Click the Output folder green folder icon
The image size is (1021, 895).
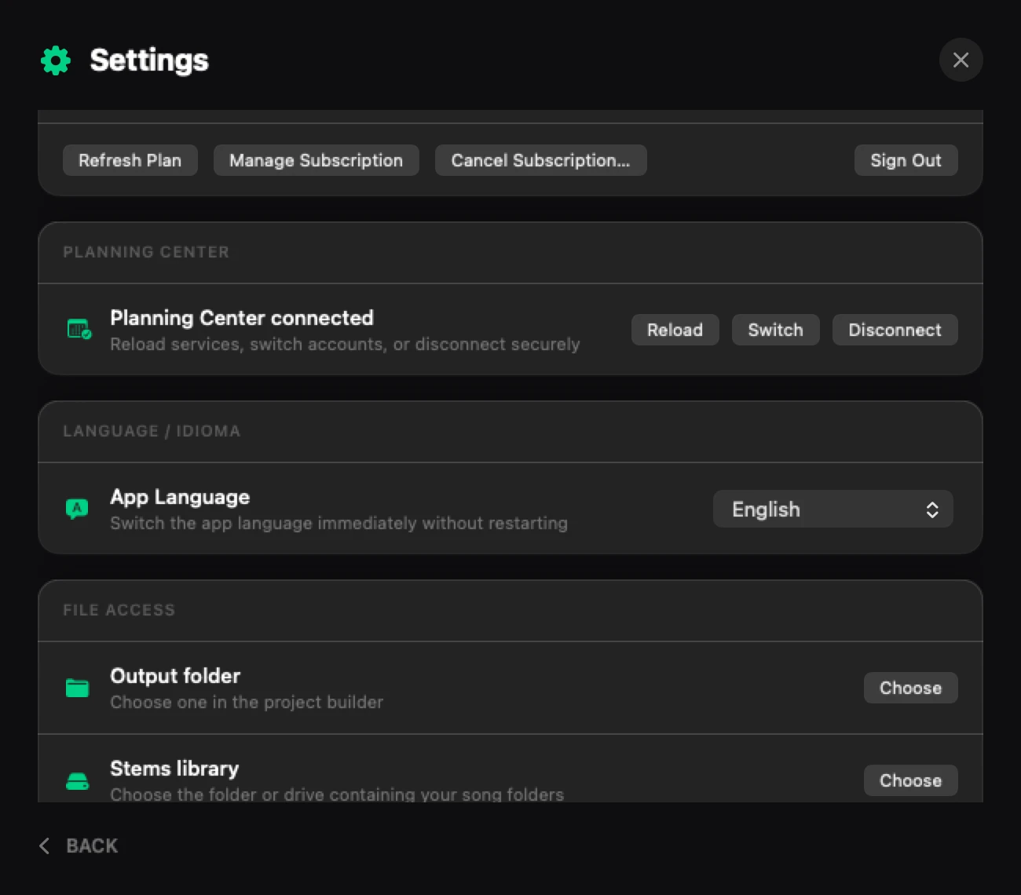pos(77,688)
